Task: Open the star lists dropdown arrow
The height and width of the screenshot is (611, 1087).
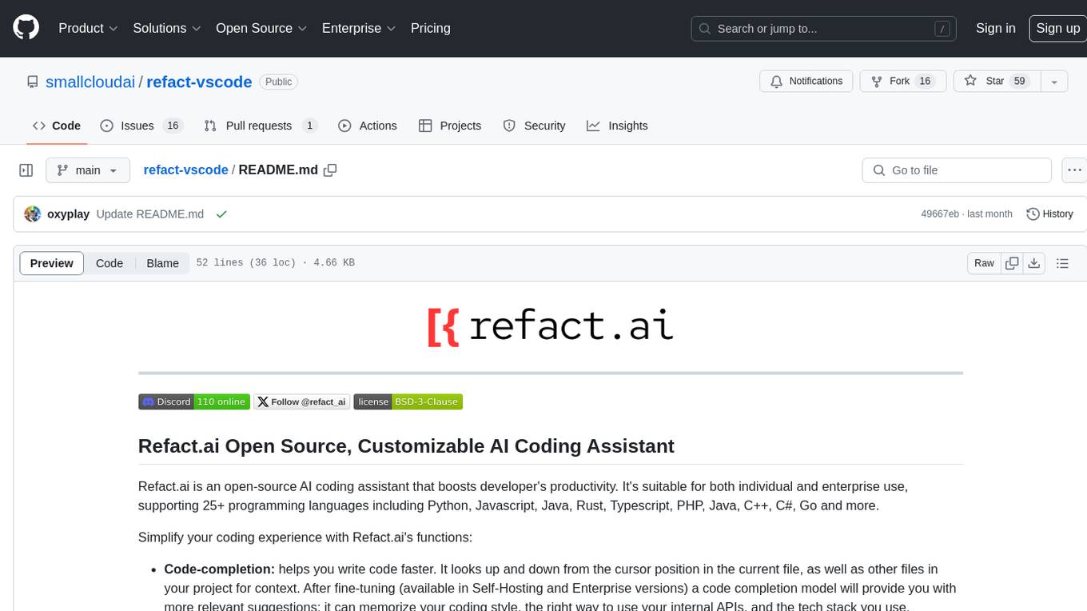Action: (x=1054, y=82)
